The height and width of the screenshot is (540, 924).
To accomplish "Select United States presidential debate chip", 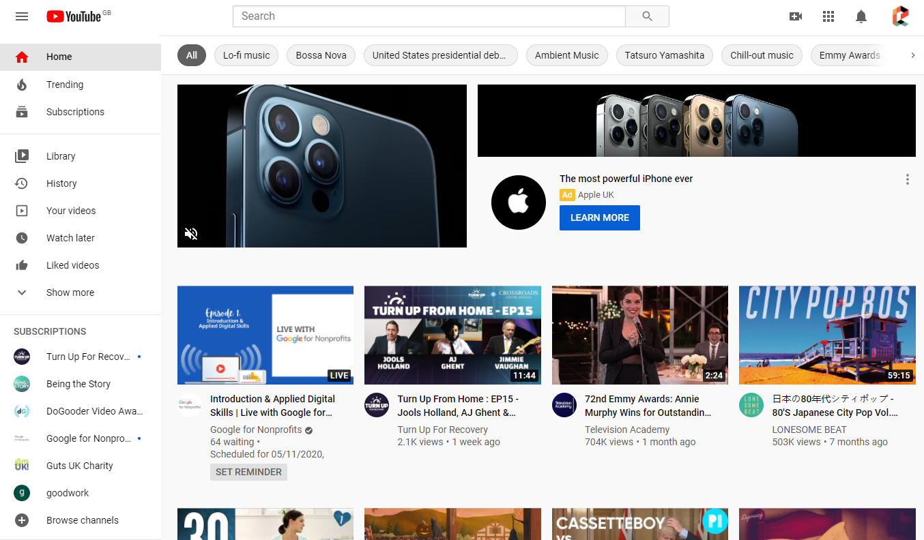I will (440, 55).
